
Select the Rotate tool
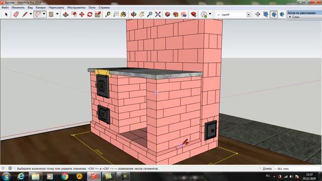pyautogui.click(x=90, y=15)
